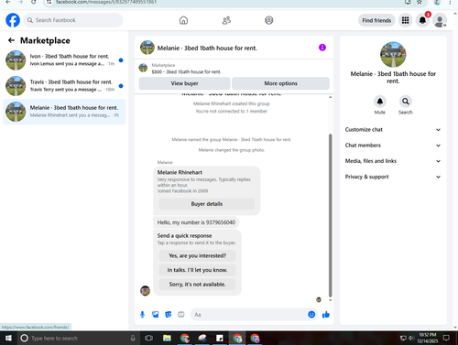Open the notifications bell
This screenshot has height=345, width=458.
coord(422,20)
